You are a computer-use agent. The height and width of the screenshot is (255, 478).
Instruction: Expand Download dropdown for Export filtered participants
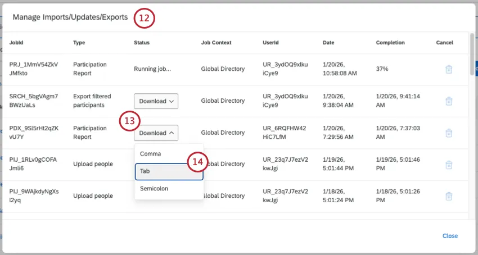click(156, 101)
